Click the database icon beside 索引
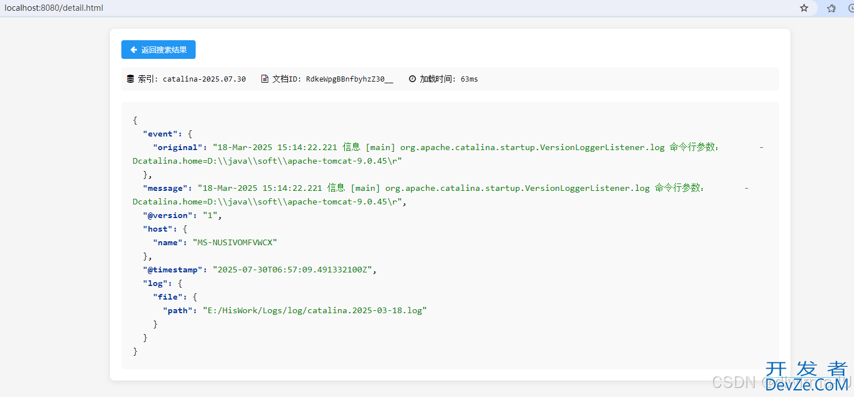Image resolution: width=854 pixels, height=397 pixels. (x=130, y=79)
